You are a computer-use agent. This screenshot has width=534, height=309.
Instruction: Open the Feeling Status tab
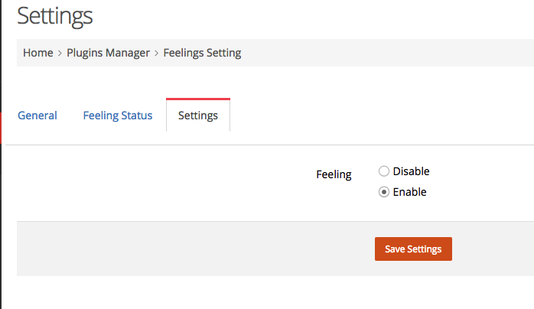coord(118,115)
